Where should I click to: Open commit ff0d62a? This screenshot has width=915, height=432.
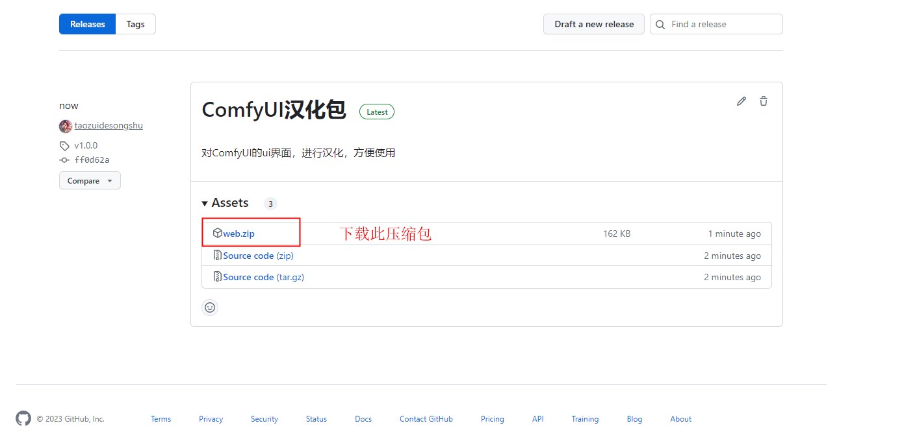pos(92,160)
